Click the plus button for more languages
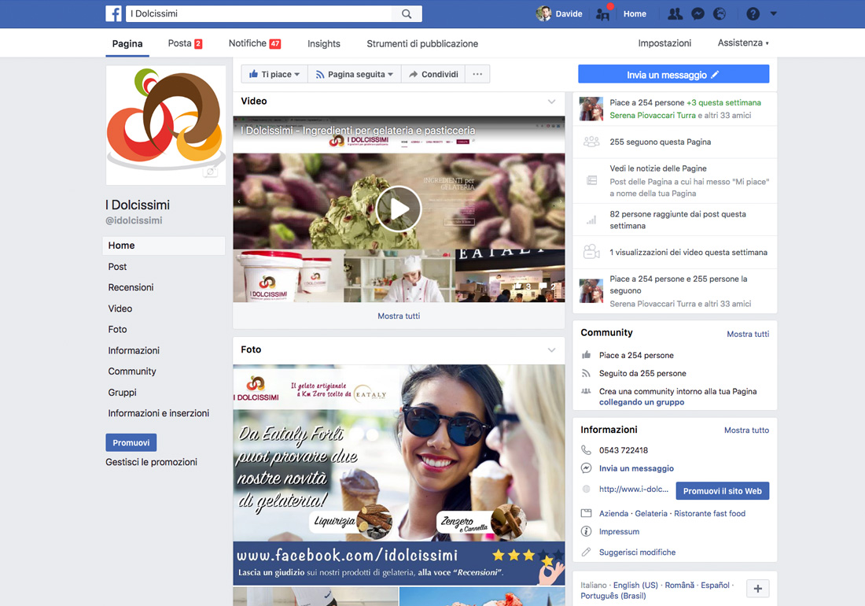865x606 pixels. pos(758,589)
